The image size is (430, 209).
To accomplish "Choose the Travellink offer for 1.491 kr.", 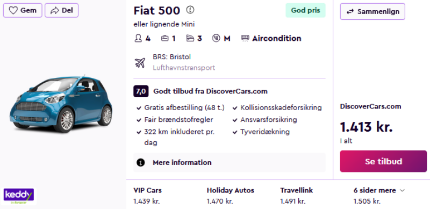I will tap(297, 196).
